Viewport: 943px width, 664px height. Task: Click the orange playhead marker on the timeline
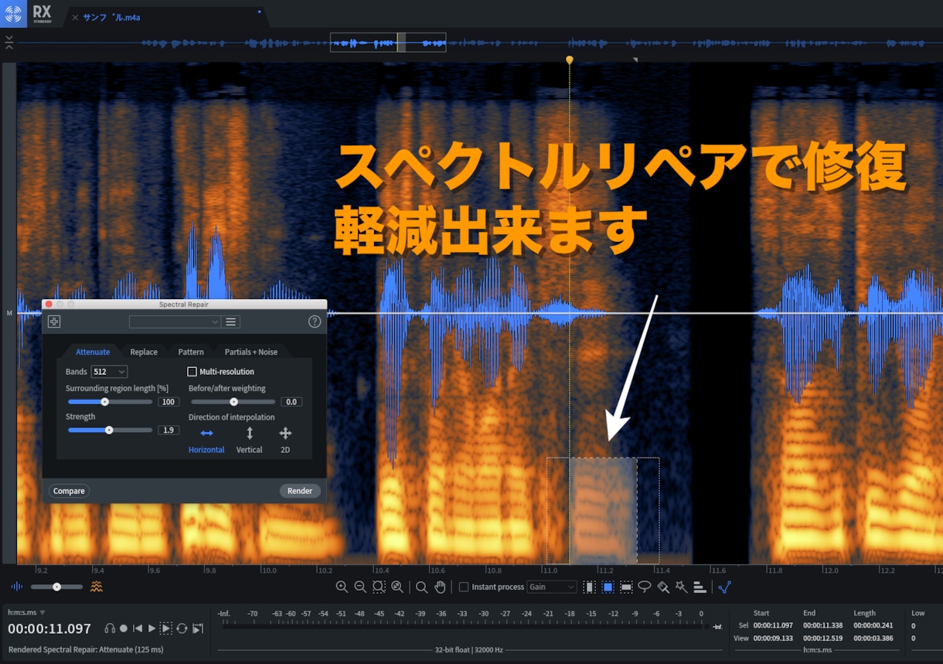pyautogui.click(x=570, y=60)
